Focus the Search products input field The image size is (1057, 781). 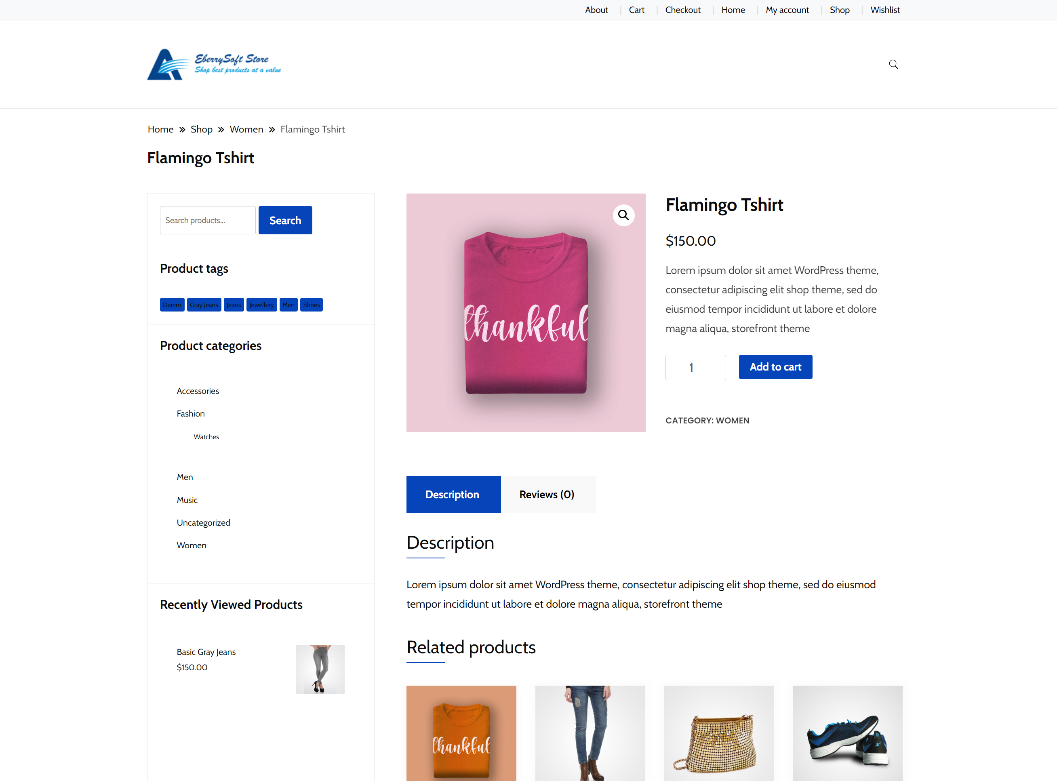point(208,220)
